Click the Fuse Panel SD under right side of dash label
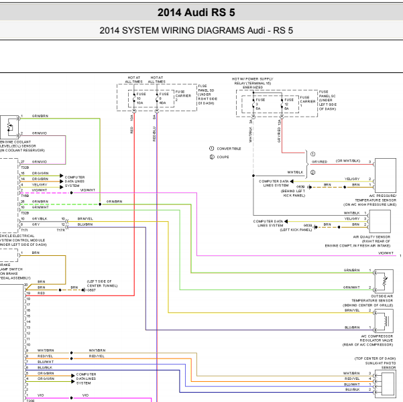The width and height of the screenshot is (403, 402). [x=207, y=94]
